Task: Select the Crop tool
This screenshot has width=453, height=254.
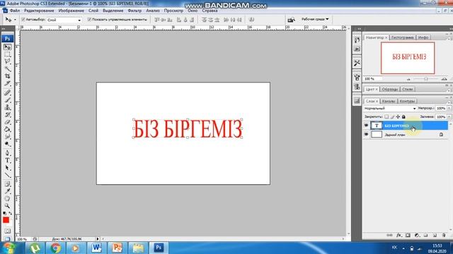Action: (8, 76)
